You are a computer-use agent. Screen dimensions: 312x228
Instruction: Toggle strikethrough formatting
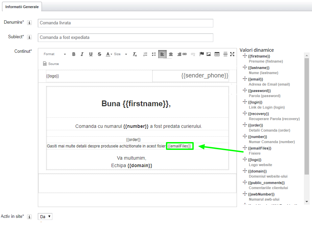[x=99, y=54]
